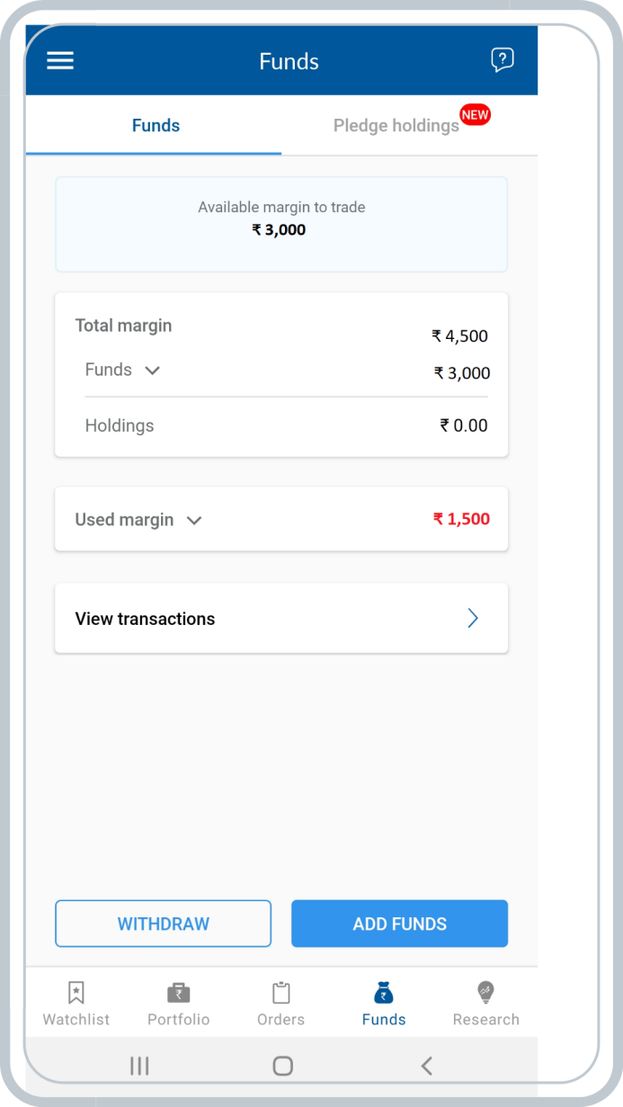
Task: Open Orders clipboard icon
Action: point(281,993)
